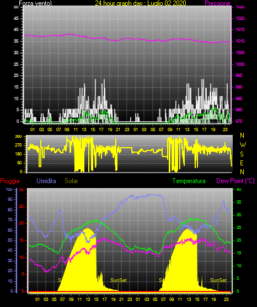
Task: Click humidity axis value '70'
Action: [x=10, y=220]
